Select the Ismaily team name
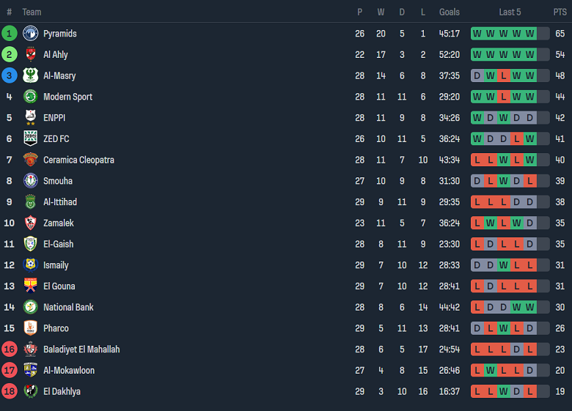The width and height of the screenshot is (572, 411). pyautogui.click(x=56, y=265)
